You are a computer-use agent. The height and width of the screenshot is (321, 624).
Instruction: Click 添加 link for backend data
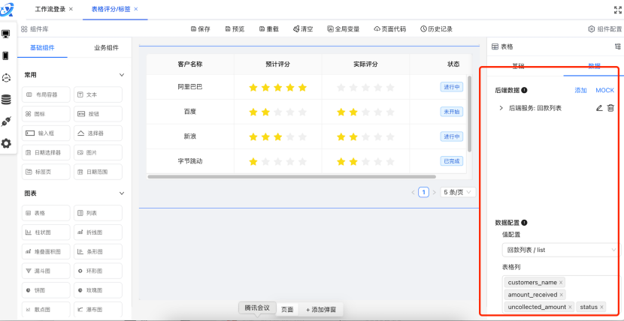click(580, 90)
